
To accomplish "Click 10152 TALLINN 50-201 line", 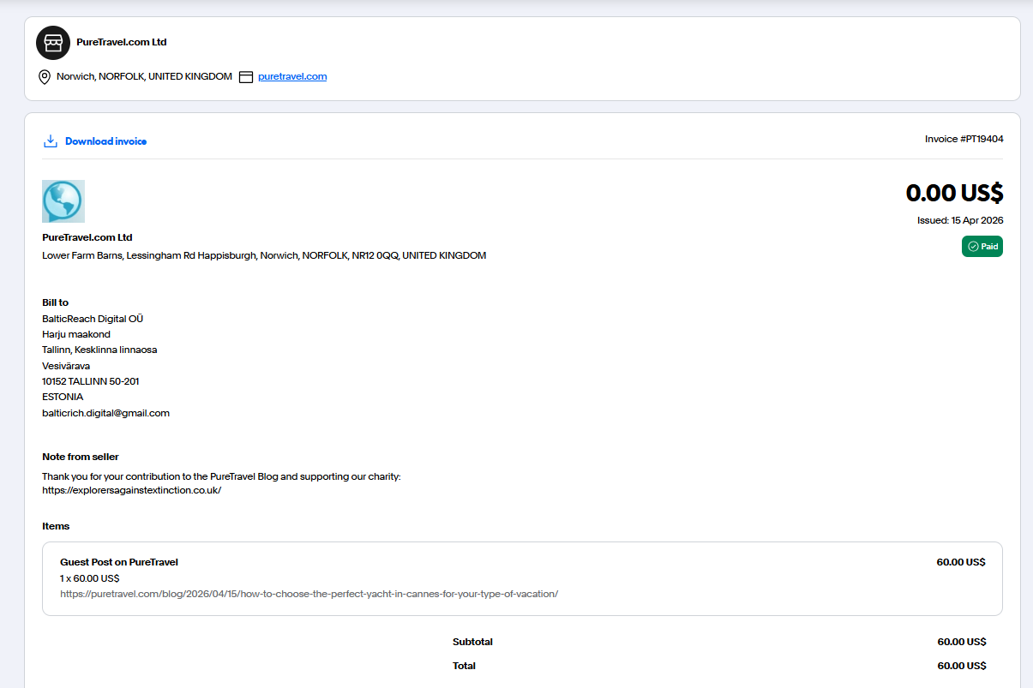I will (x=91, y=381).
